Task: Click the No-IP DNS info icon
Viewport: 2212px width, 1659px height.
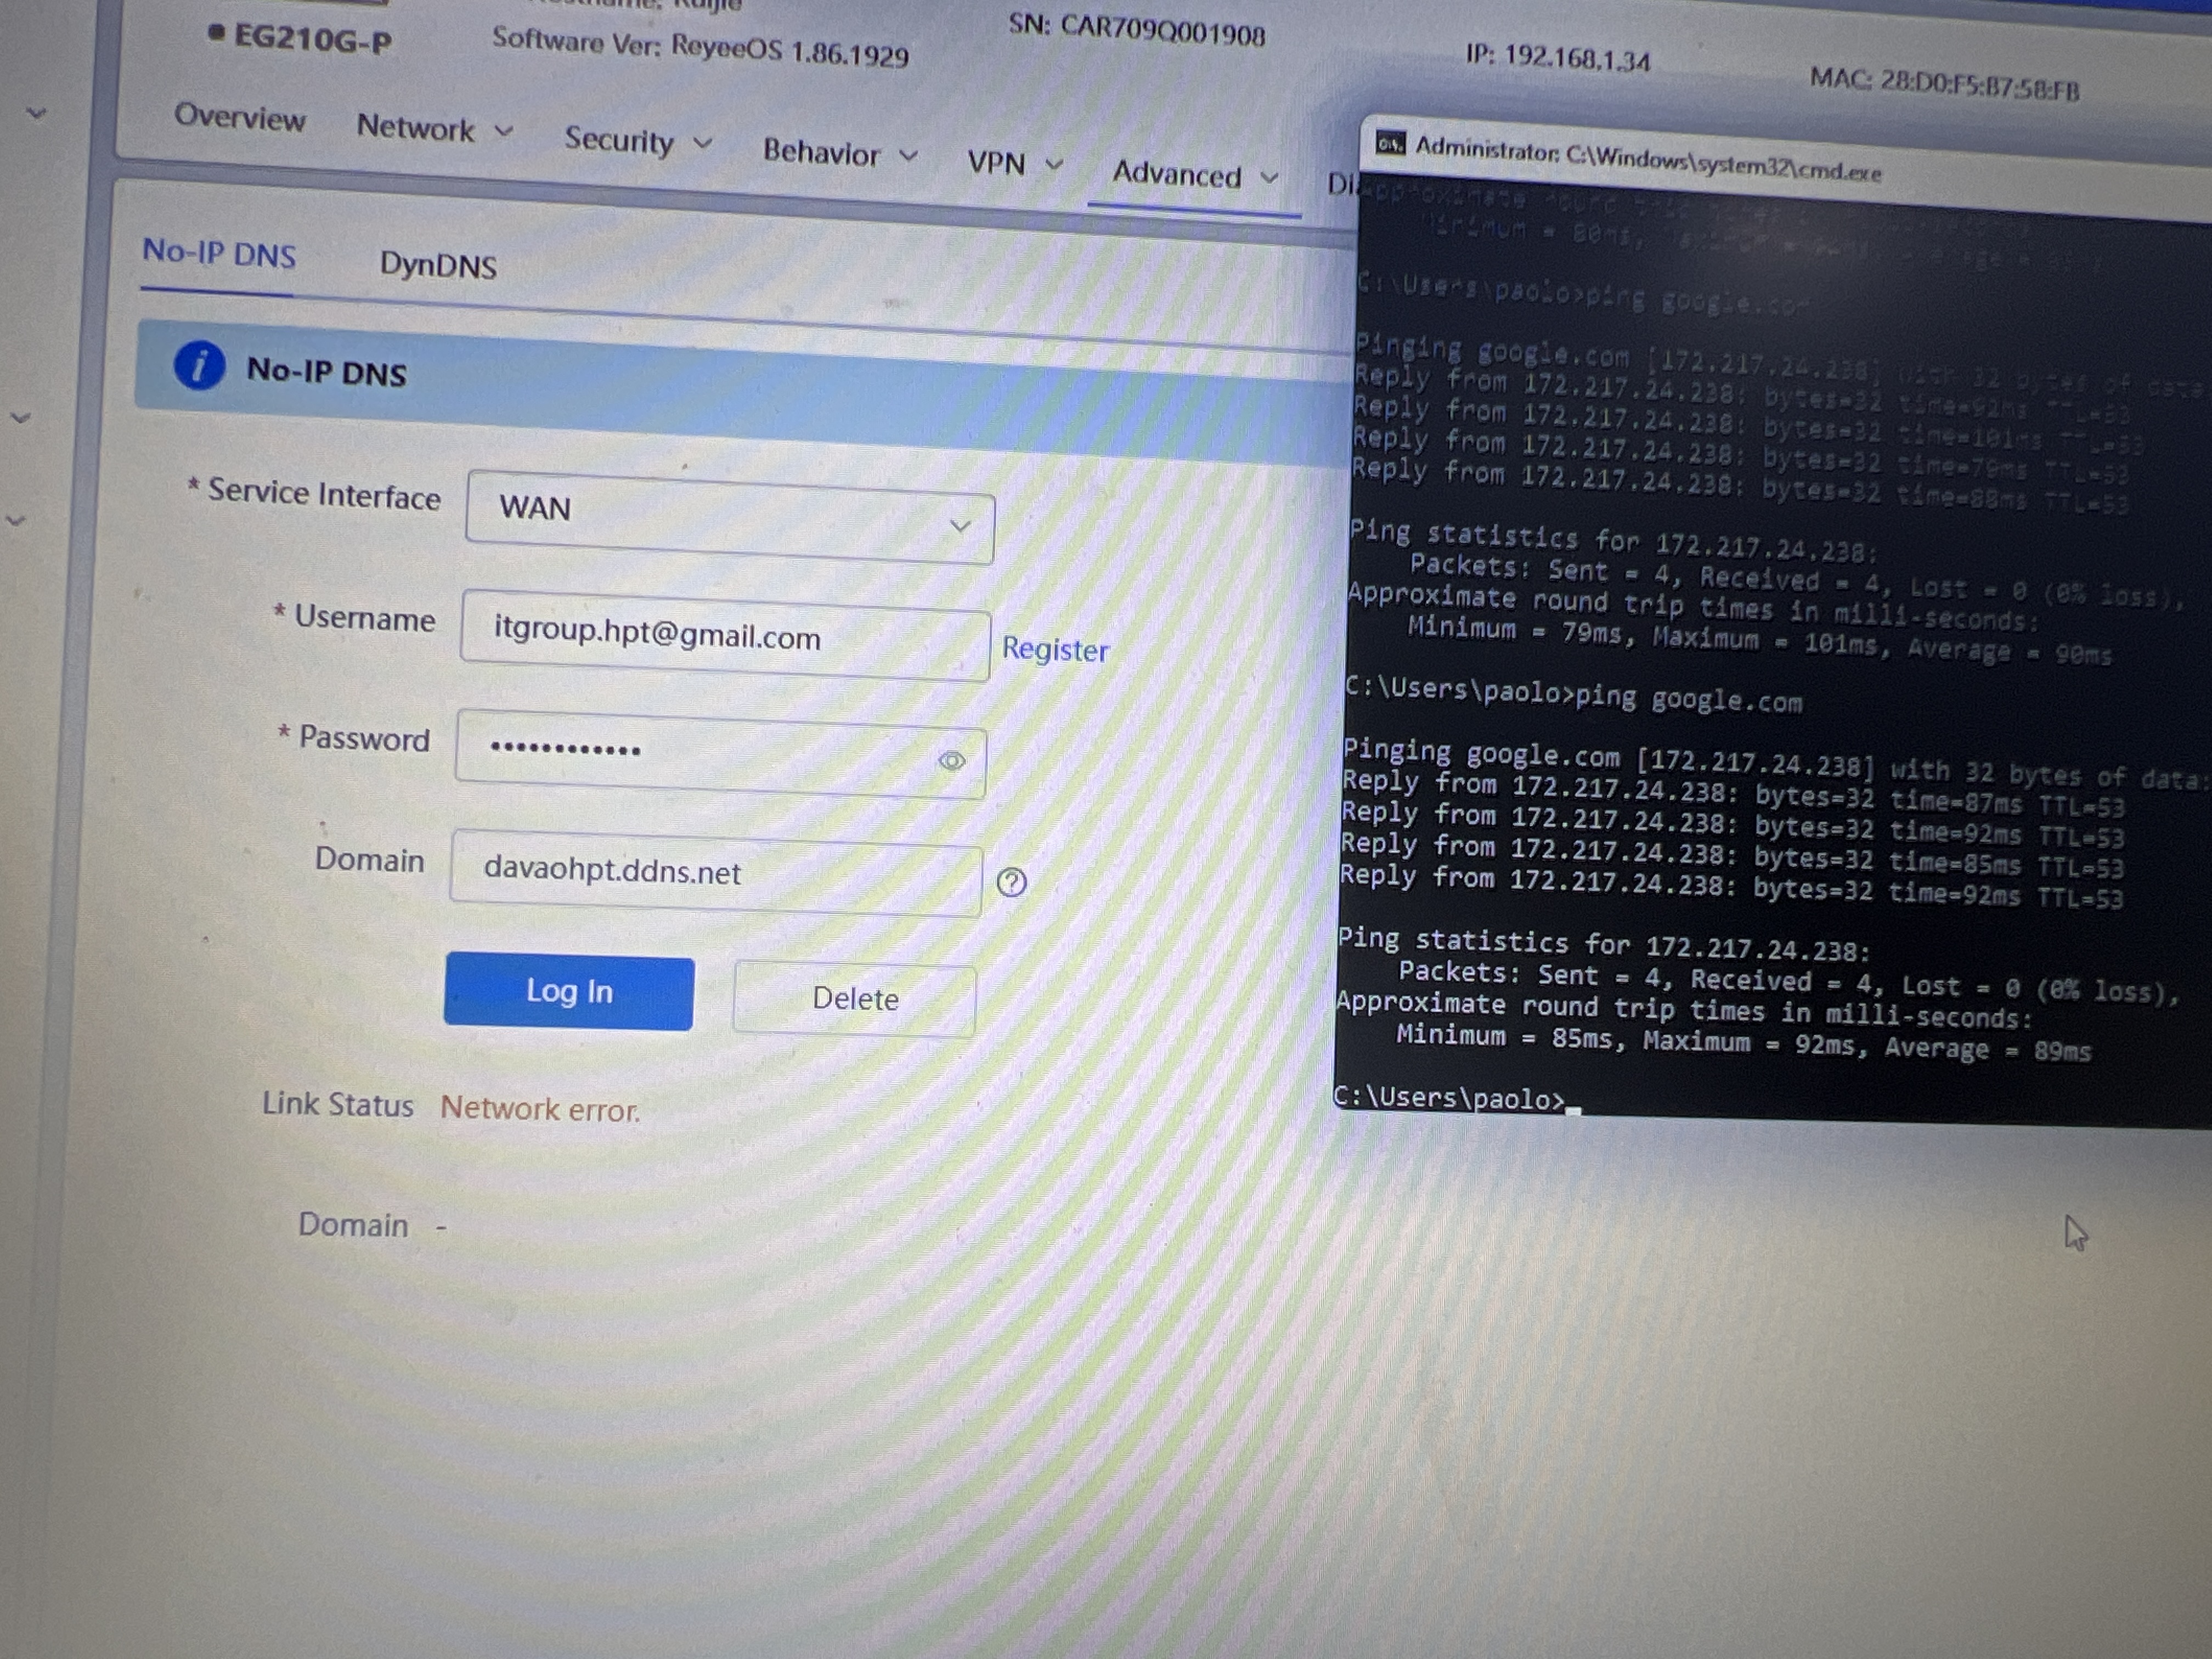Action: [199, 365]
